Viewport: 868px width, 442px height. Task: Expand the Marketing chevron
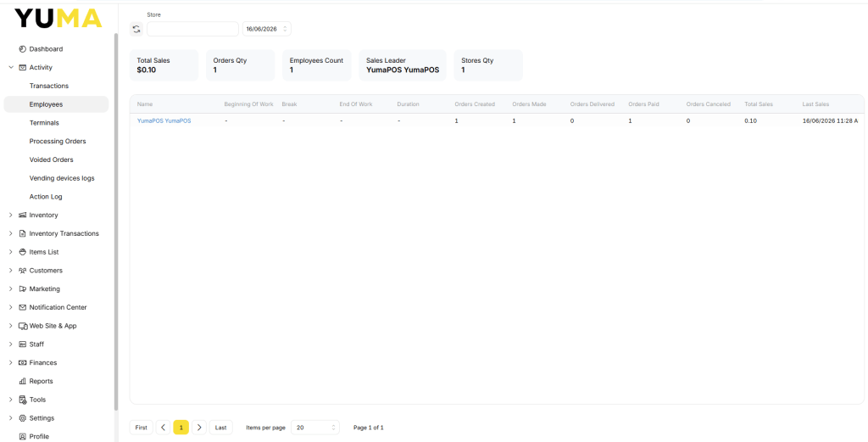10,289
